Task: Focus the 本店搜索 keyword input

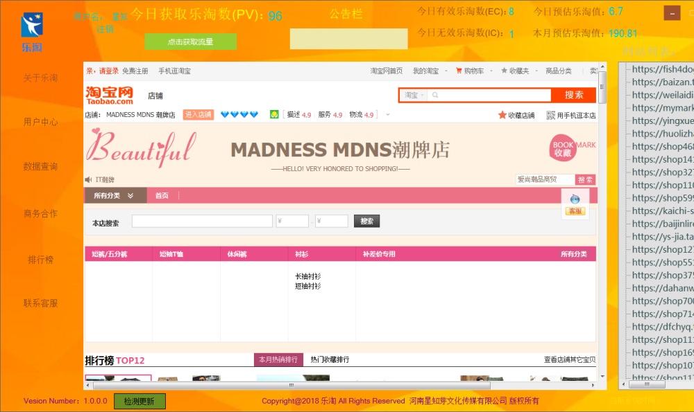Action: point(202,222)
